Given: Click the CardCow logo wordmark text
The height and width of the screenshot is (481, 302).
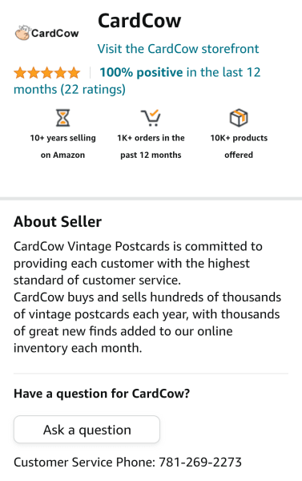Looking at the screenshot, I should coord(55,33).
